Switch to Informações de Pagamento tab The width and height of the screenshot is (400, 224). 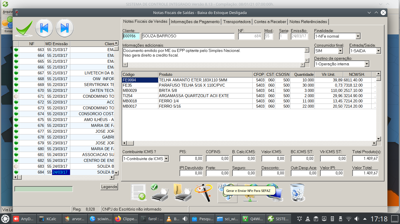(x=195, y=22)
